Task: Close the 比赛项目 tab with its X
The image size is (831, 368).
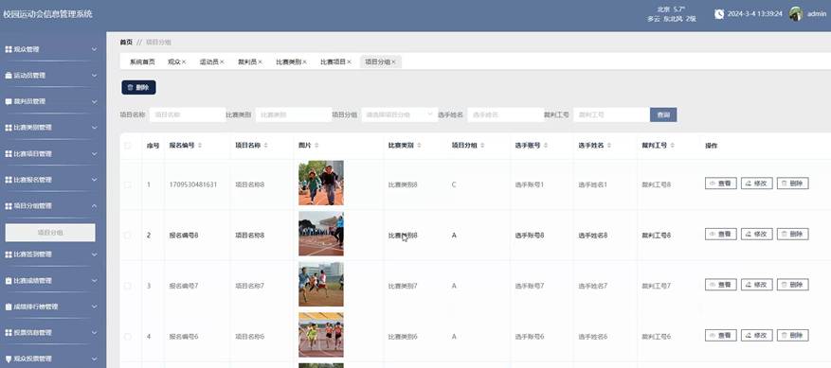Action: (350, 61)
